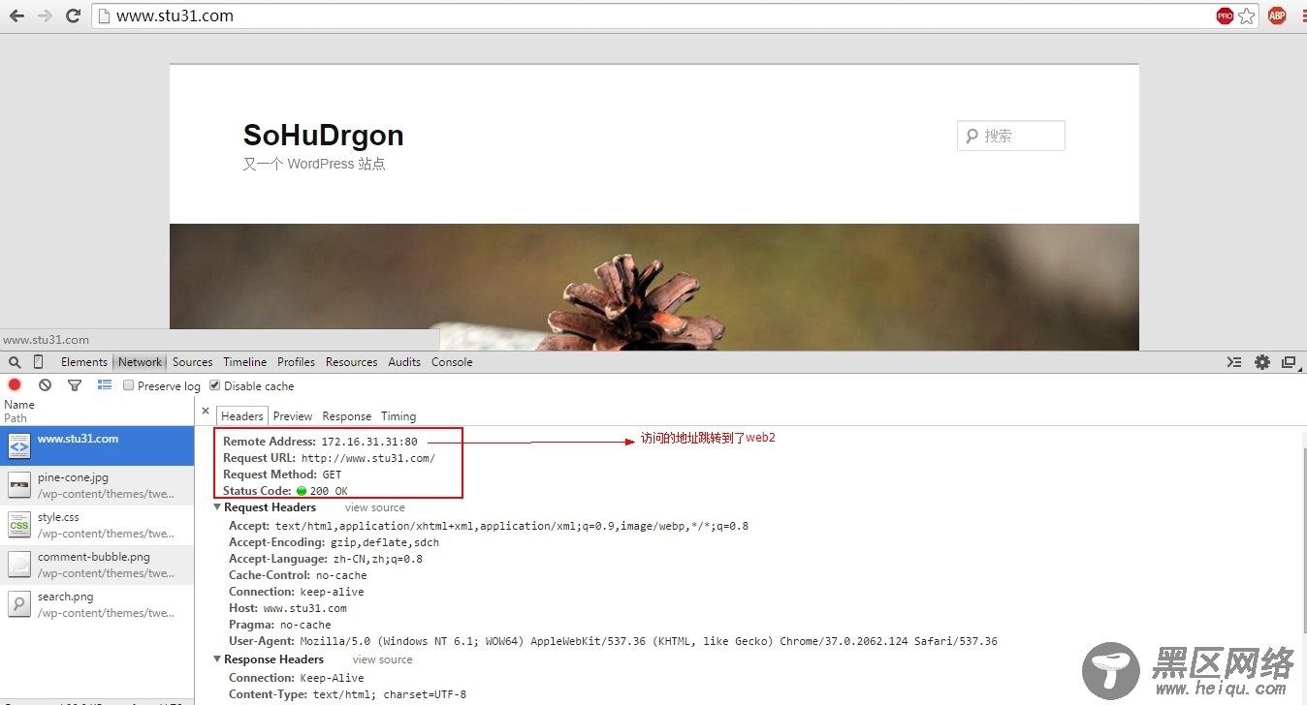Close the request details pane
Viewport: 1307px width, 705px height.
[206, 411]
